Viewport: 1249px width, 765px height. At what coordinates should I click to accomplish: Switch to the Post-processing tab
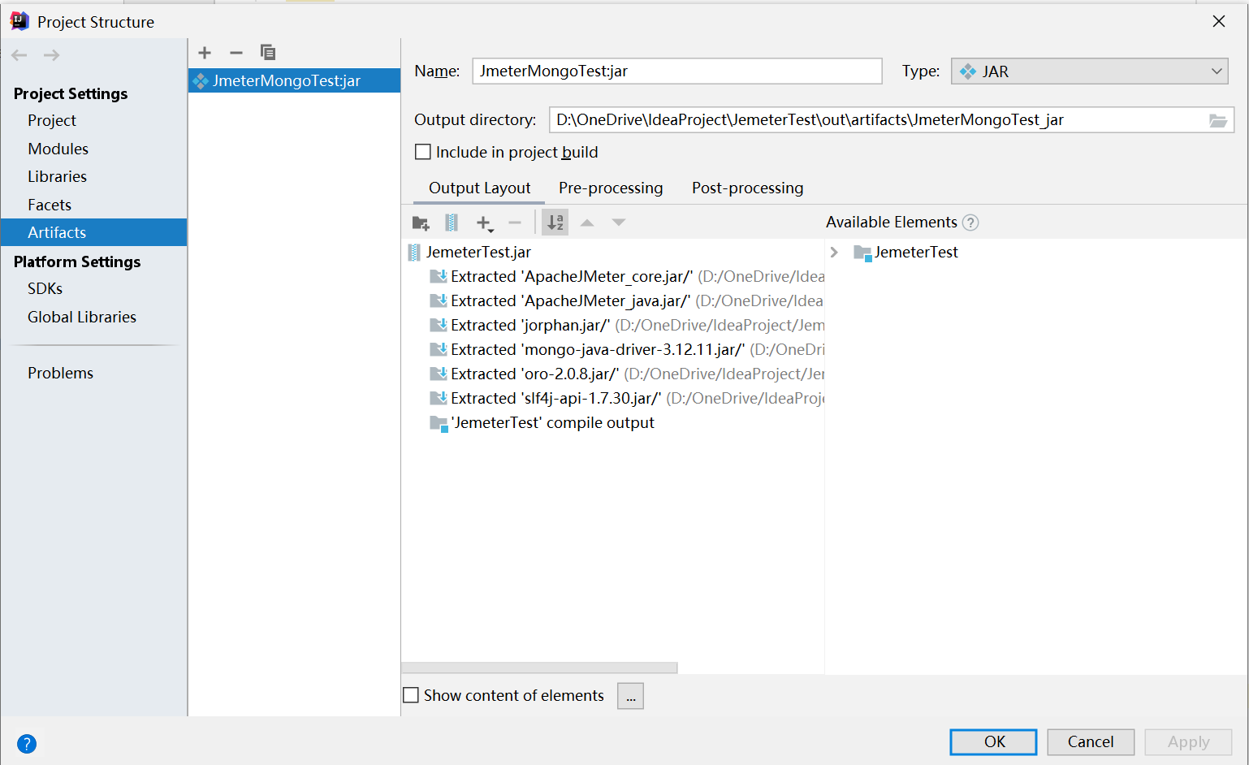tap(748, 188)
